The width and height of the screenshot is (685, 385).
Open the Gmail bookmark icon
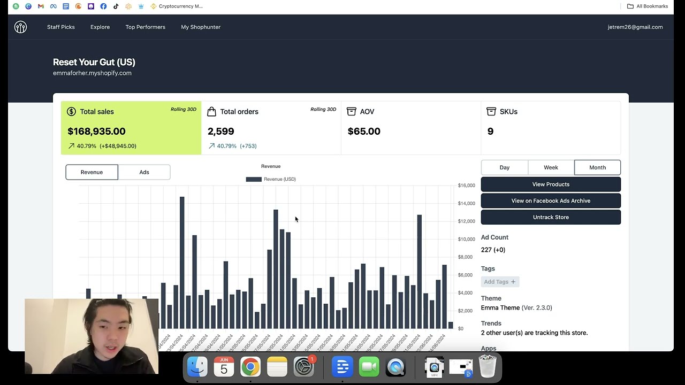pos(41,6)
